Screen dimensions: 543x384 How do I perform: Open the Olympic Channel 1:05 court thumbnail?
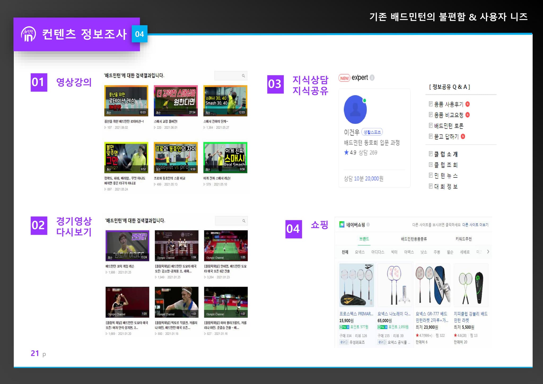226,246
